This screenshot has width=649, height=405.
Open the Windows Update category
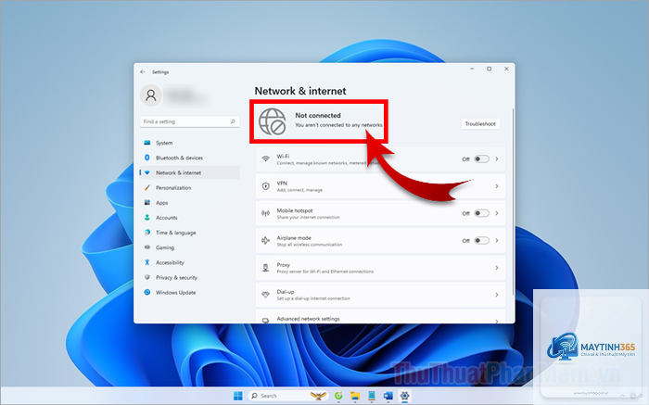click(x=189, y=292)
